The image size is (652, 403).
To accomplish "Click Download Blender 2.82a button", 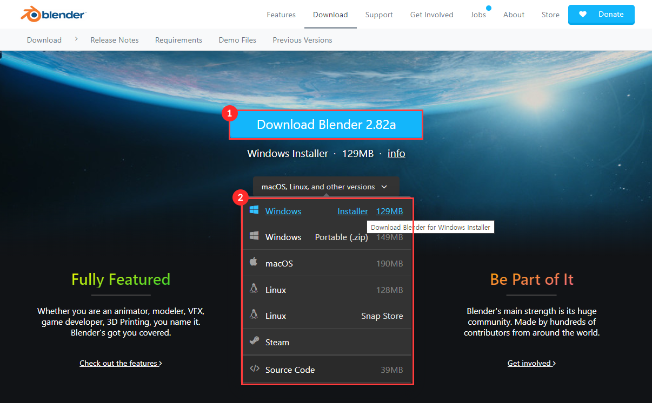I will tap(326, 125).
